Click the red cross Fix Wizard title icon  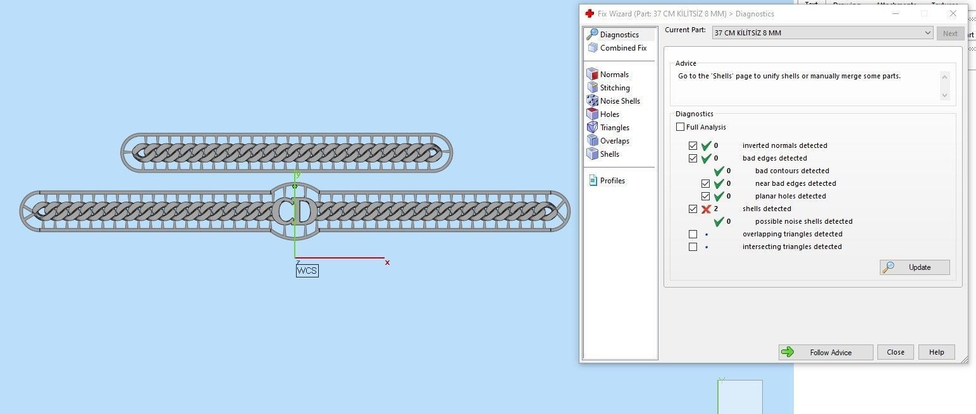click(x=590, y=13)
